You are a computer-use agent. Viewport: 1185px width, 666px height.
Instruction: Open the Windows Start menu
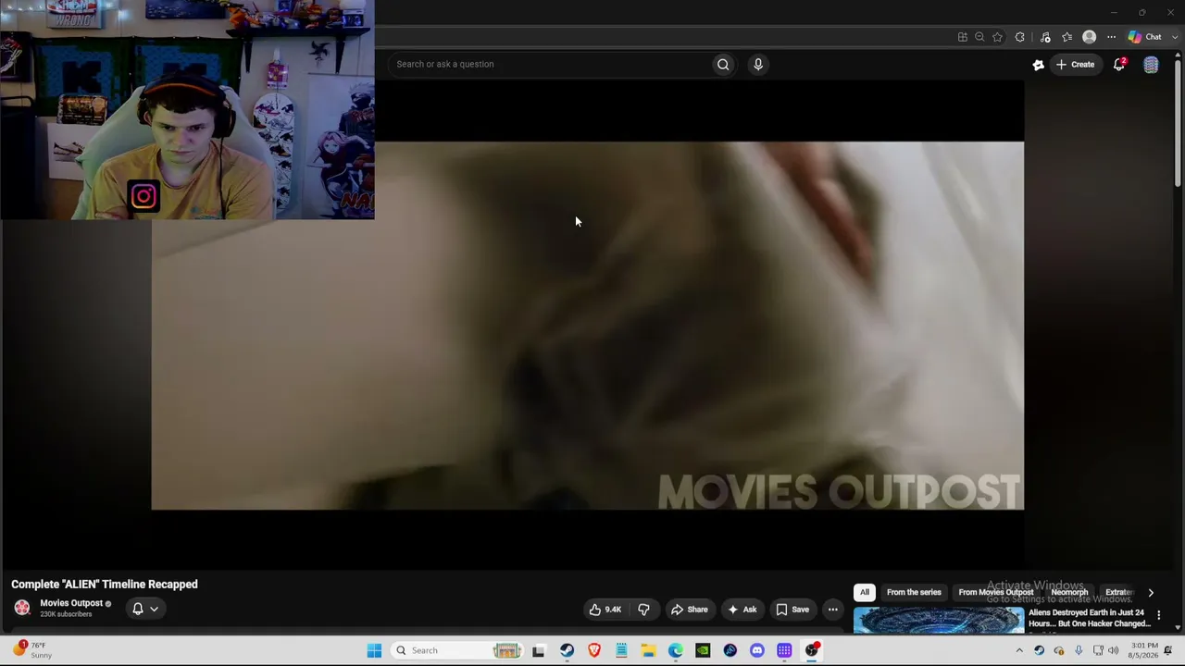coord(374,650)
